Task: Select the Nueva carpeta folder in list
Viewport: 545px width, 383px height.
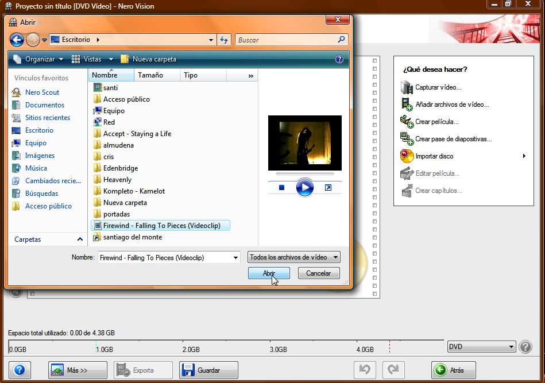Action: point(120,202)
